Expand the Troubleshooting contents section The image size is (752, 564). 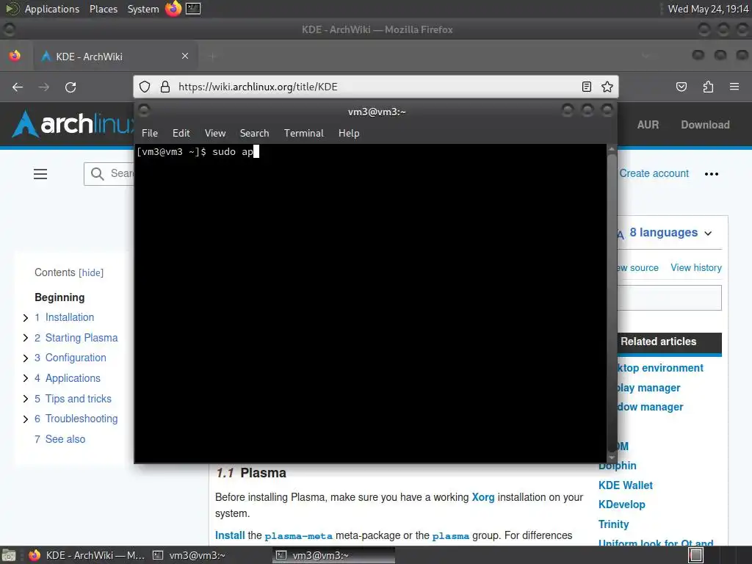tap(26, 419)
